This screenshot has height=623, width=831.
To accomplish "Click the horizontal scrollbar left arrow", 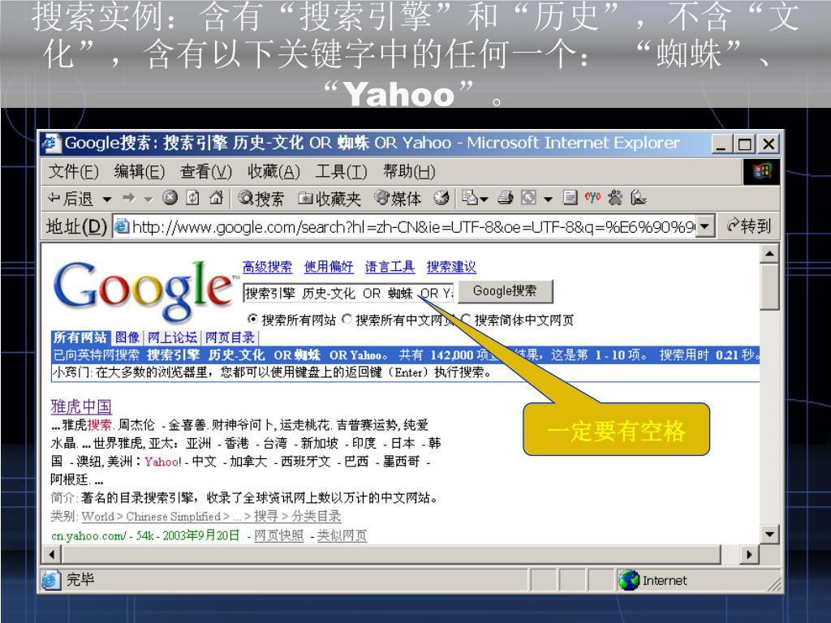I will point(51,555).
